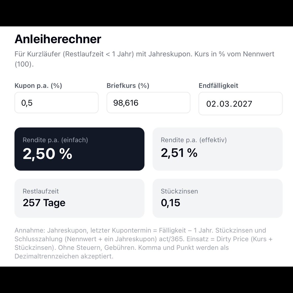Screen dimensions: 293x293
Task: Click the Kupon p.a. input field
Action: pyautogui.click(x=56, y=103)
